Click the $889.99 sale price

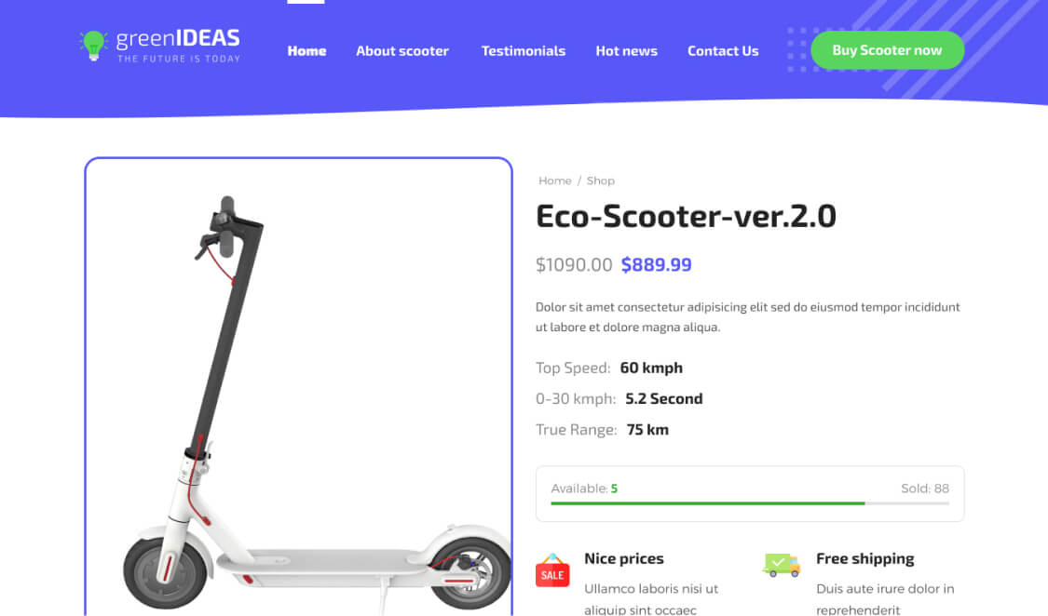[x=657, y=265]
